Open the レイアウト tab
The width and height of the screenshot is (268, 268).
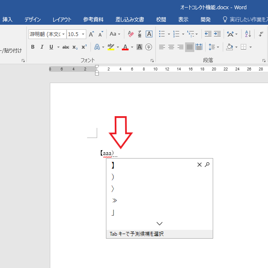(62, 20)
